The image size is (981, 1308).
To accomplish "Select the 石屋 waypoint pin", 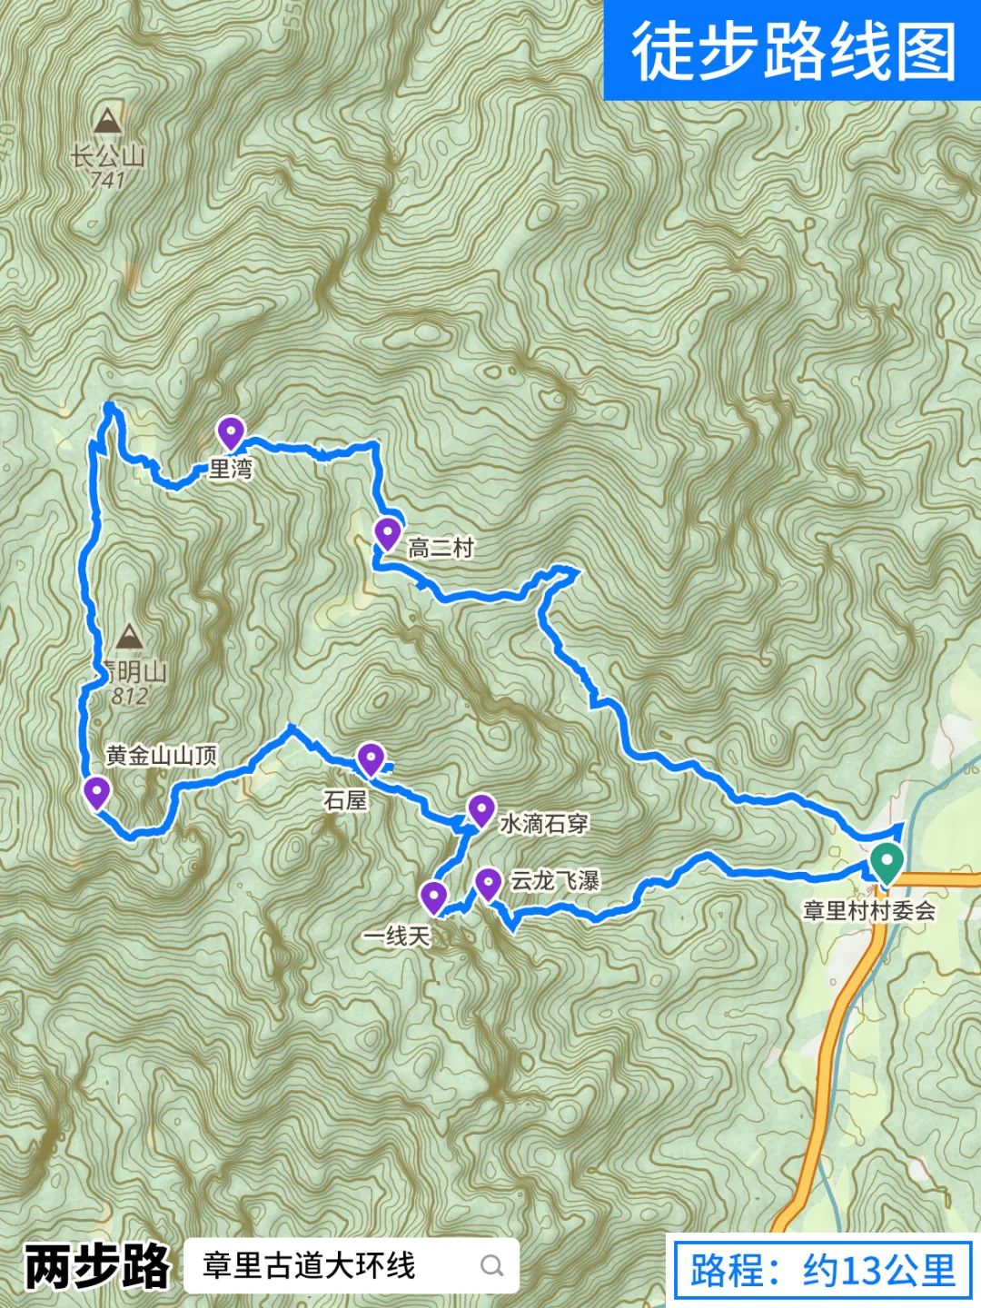I will [371, 758].
